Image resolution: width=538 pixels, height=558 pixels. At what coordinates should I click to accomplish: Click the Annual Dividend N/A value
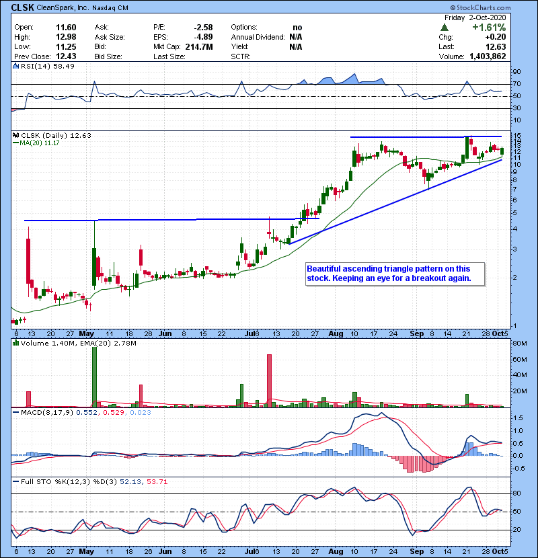pyautogui.click(x=295, y=37)
